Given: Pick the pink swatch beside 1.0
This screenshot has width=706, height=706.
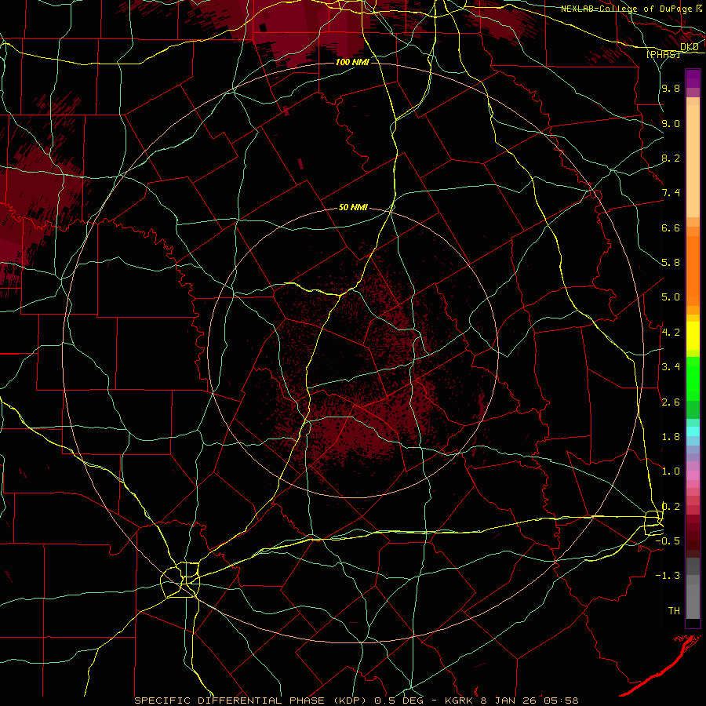Looking at the screenshot, I should click(693, 475).
